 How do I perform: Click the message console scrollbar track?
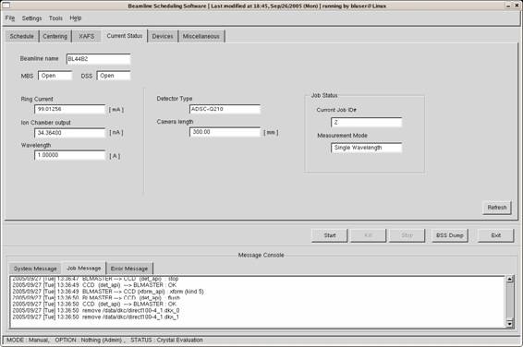[x=509, y=302]
